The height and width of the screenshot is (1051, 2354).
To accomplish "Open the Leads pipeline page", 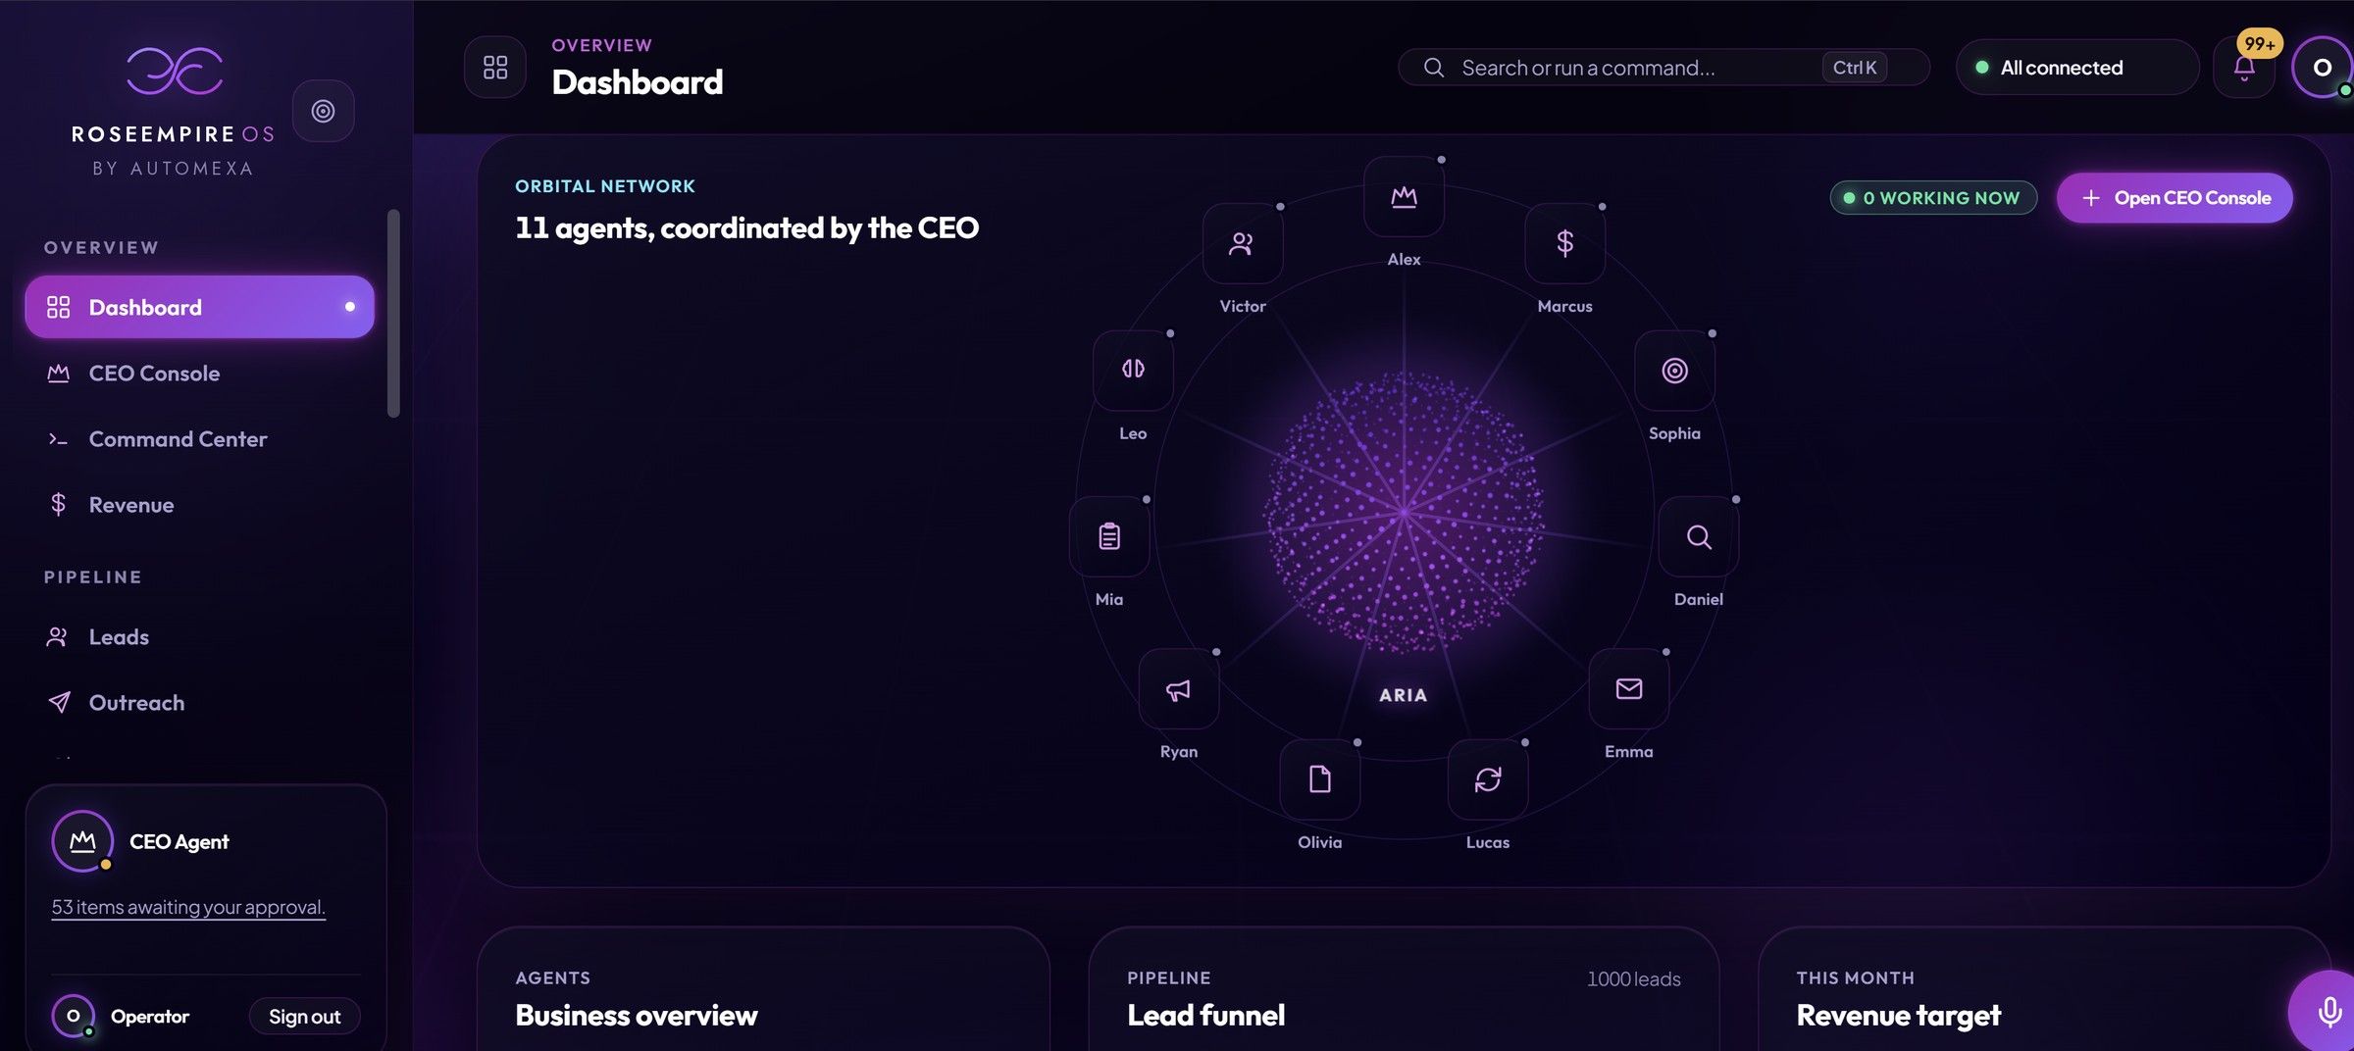I will tap(200, 636).
